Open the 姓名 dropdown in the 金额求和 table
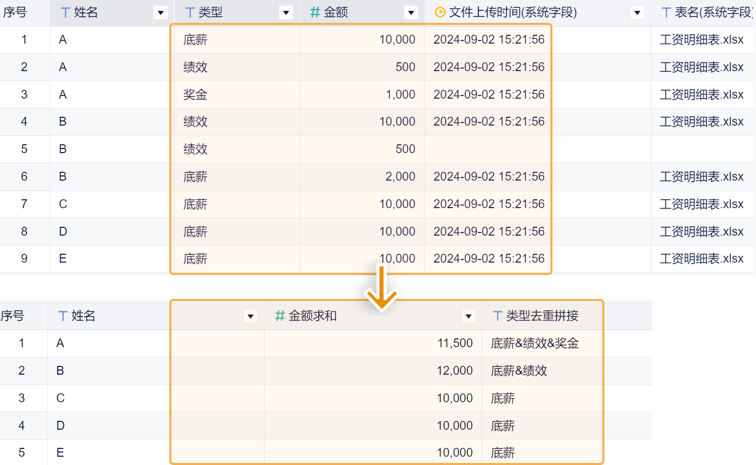This screenshot has height=465, width=756. [x=251, y=316]
